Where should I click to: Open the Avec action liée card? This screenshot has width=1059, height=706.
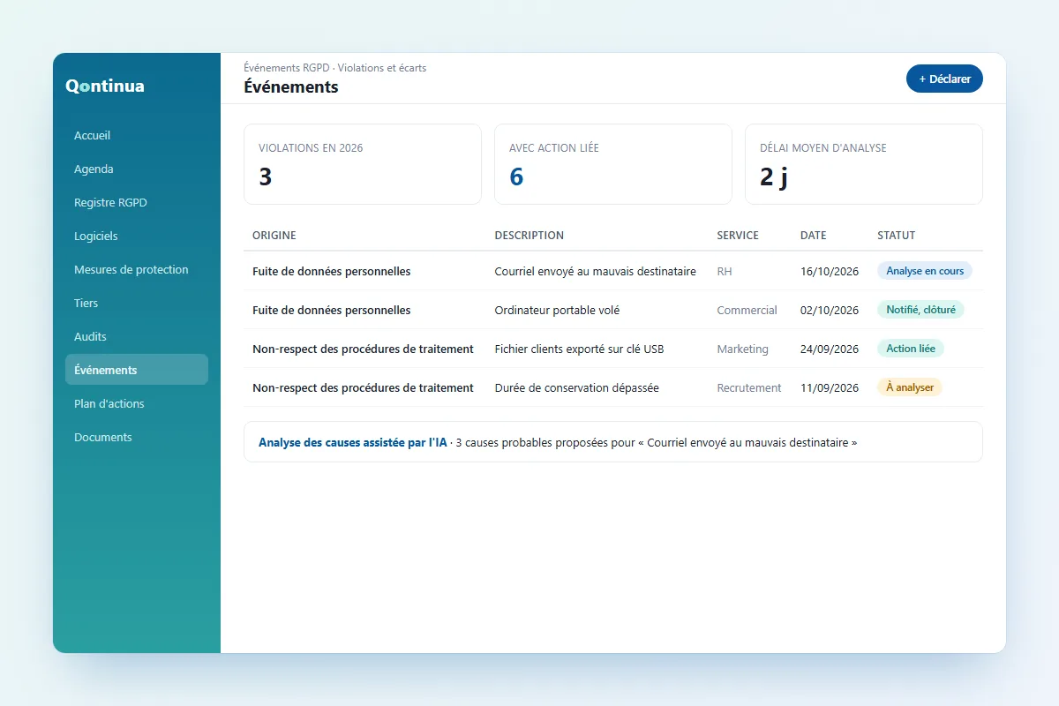613,164
